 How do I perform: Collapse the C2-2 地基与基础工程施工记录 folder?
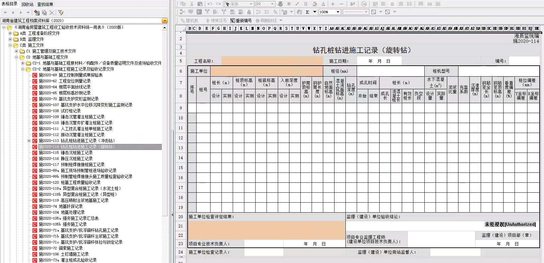(x=23, y=69)
